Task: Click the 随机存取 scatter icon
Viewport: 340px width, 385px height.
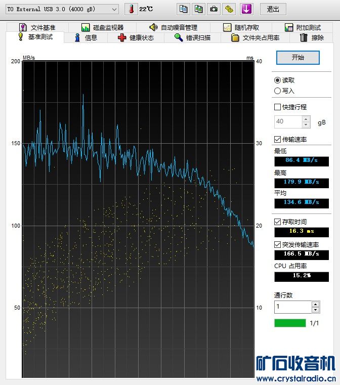Action: click(x=227, y=27)
